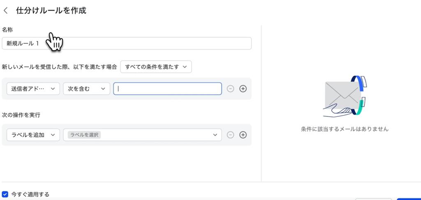
Task: Click the 次の操作を実行 section label
Action: pos(21,115)
